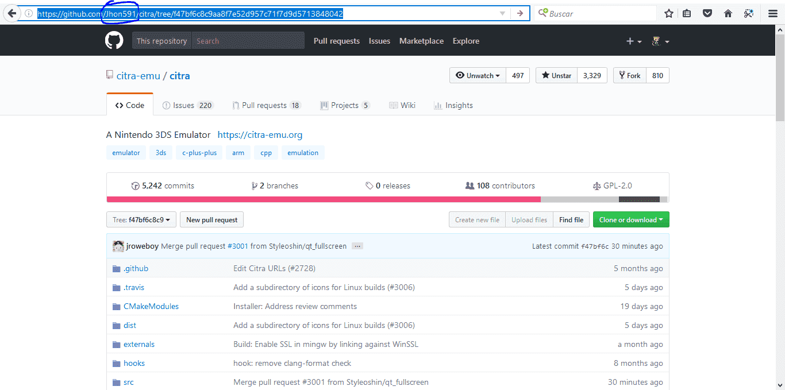The image size is (785, 390).
Task: Open the Insights tab
Action: [x=453, y=105]
